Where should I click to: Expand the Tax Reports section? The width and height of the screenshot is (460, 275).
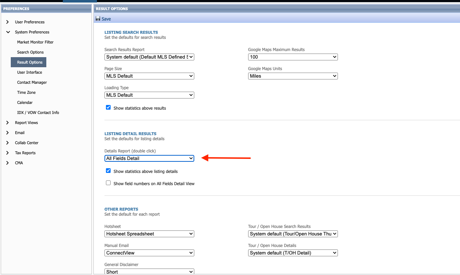pyautogui.click(x=8, y=153)
